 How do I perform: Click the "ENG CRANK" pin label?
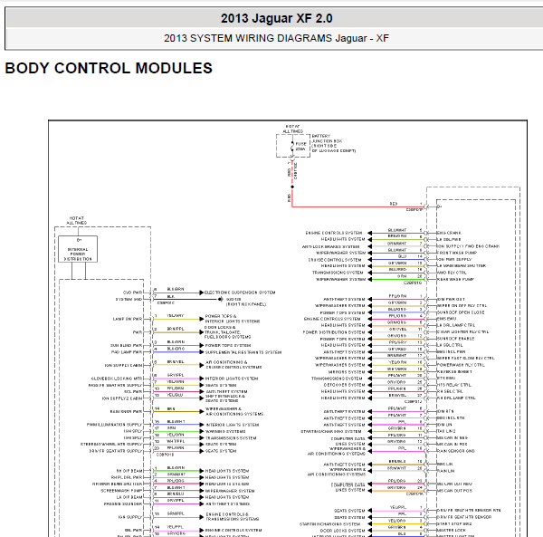click(449, 233)
